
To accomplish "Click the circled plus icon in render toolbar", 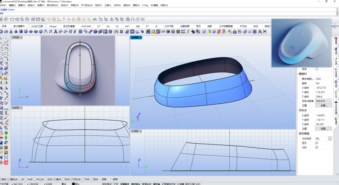I will click(137, 19).
